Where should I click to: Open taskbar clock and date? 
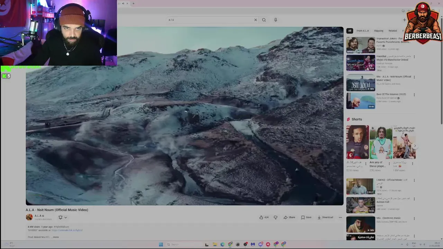point(434,245)
